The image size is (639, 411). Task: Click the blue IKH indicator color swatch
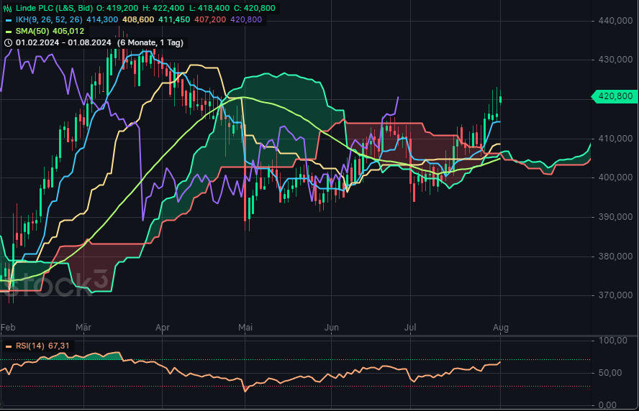click(9, 20)
